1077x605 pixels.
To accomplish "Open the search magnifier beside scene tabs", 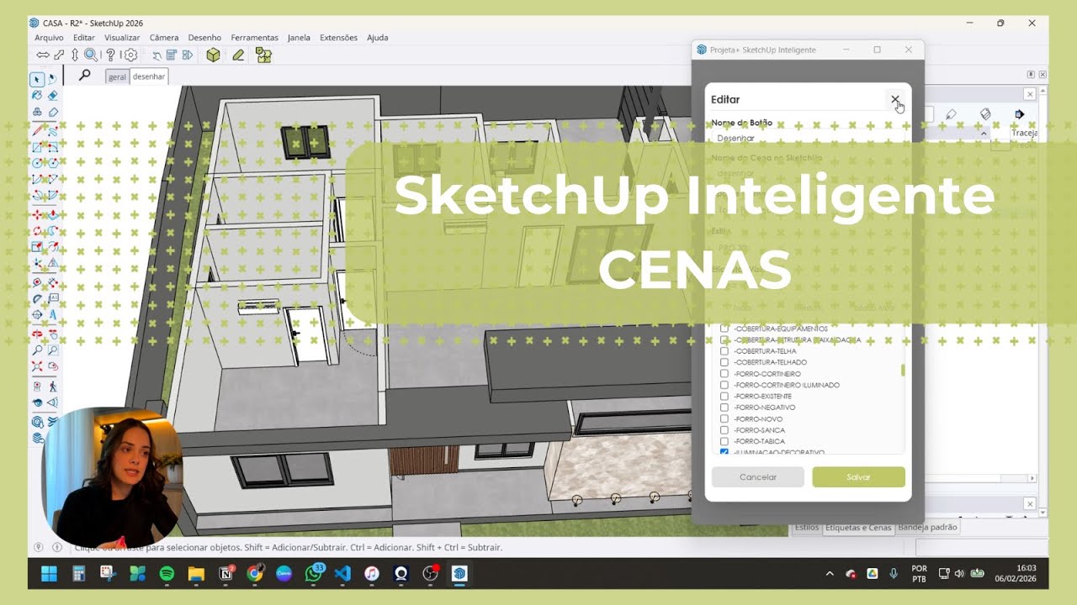I will point(84,75).
